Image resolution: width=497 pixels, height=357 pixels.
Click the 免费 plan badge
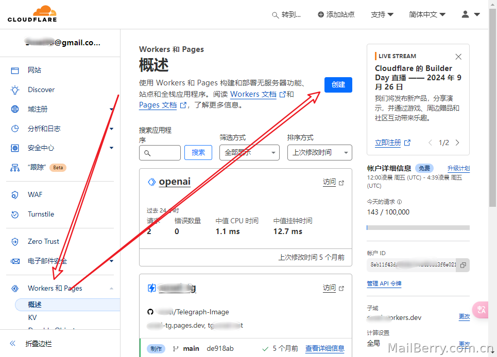[424, 168]
